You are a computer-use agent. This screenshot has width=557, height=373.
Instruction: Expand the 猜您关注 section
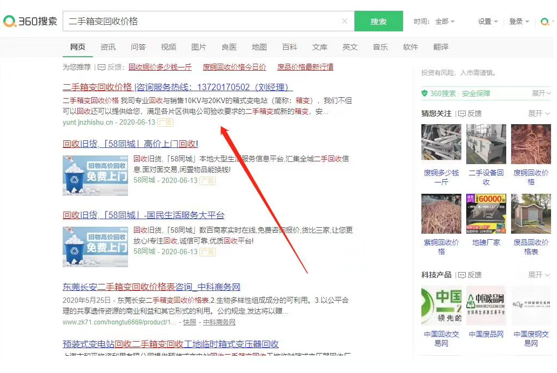pos(539,113)
